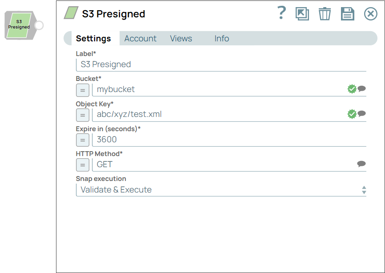385x273 pixels.
Task: Select the Info tab
Action: [x=221, y=39]
